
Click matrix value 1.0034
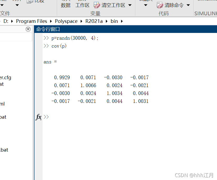115,93
